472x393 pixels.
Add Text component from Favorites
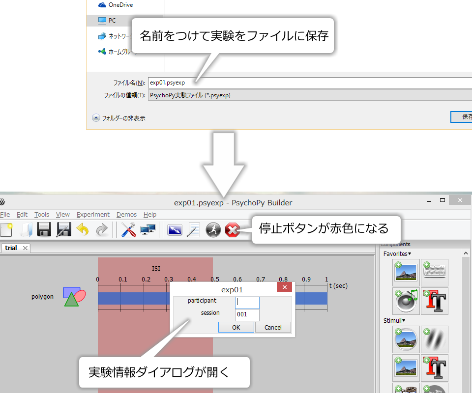434,301
